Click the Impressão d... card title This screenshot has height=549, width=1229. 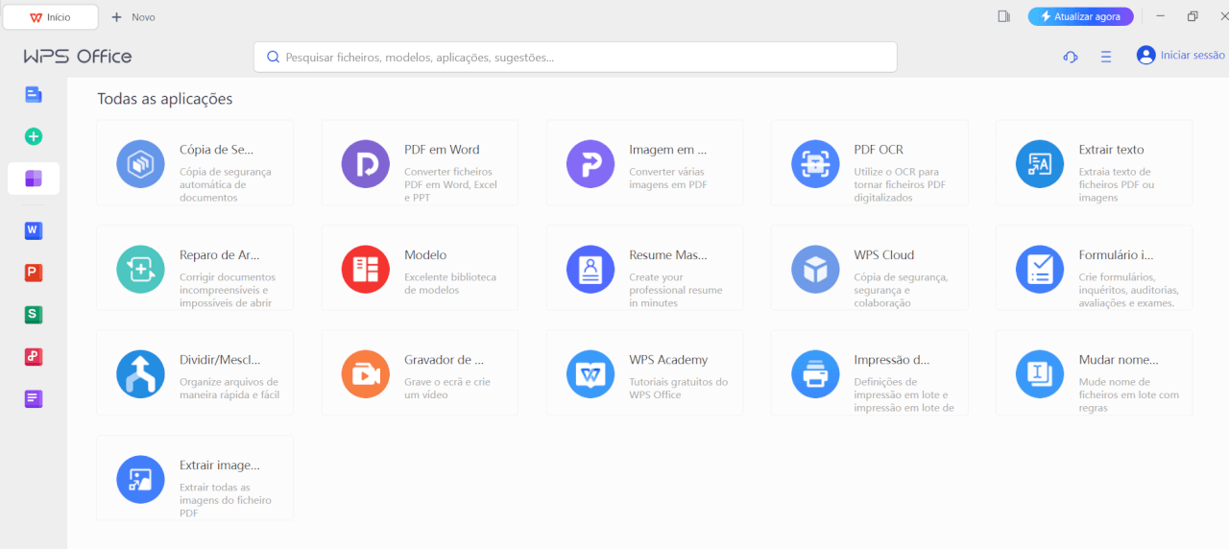click(x=892, y=360)
